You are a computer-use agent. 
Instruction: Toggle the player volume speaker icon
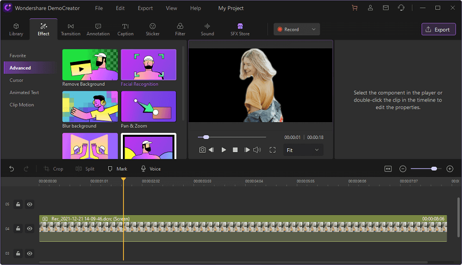coord(257,150)
